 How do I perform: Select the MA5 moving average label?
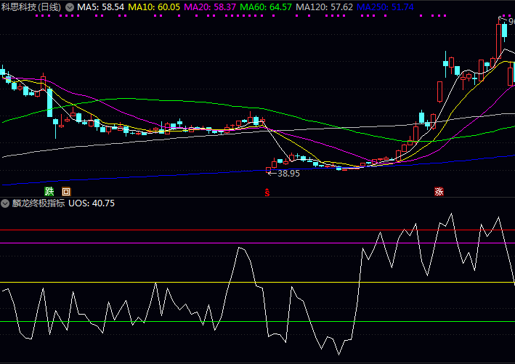[x=101, y=7]
